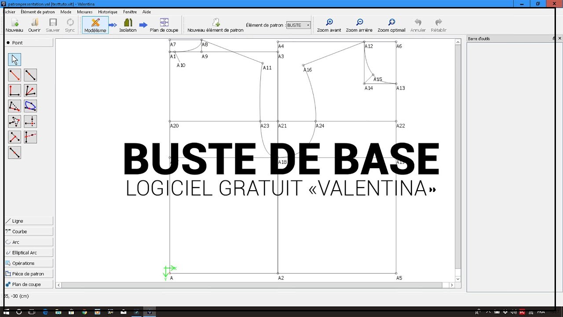Open the Windows Start menu

click(x=7, y=312)
